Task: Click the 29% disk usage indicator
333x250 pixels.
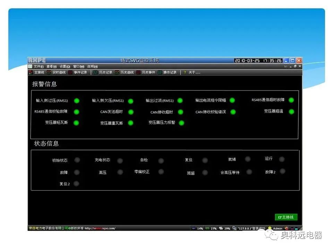Action: tap(224, 228)
